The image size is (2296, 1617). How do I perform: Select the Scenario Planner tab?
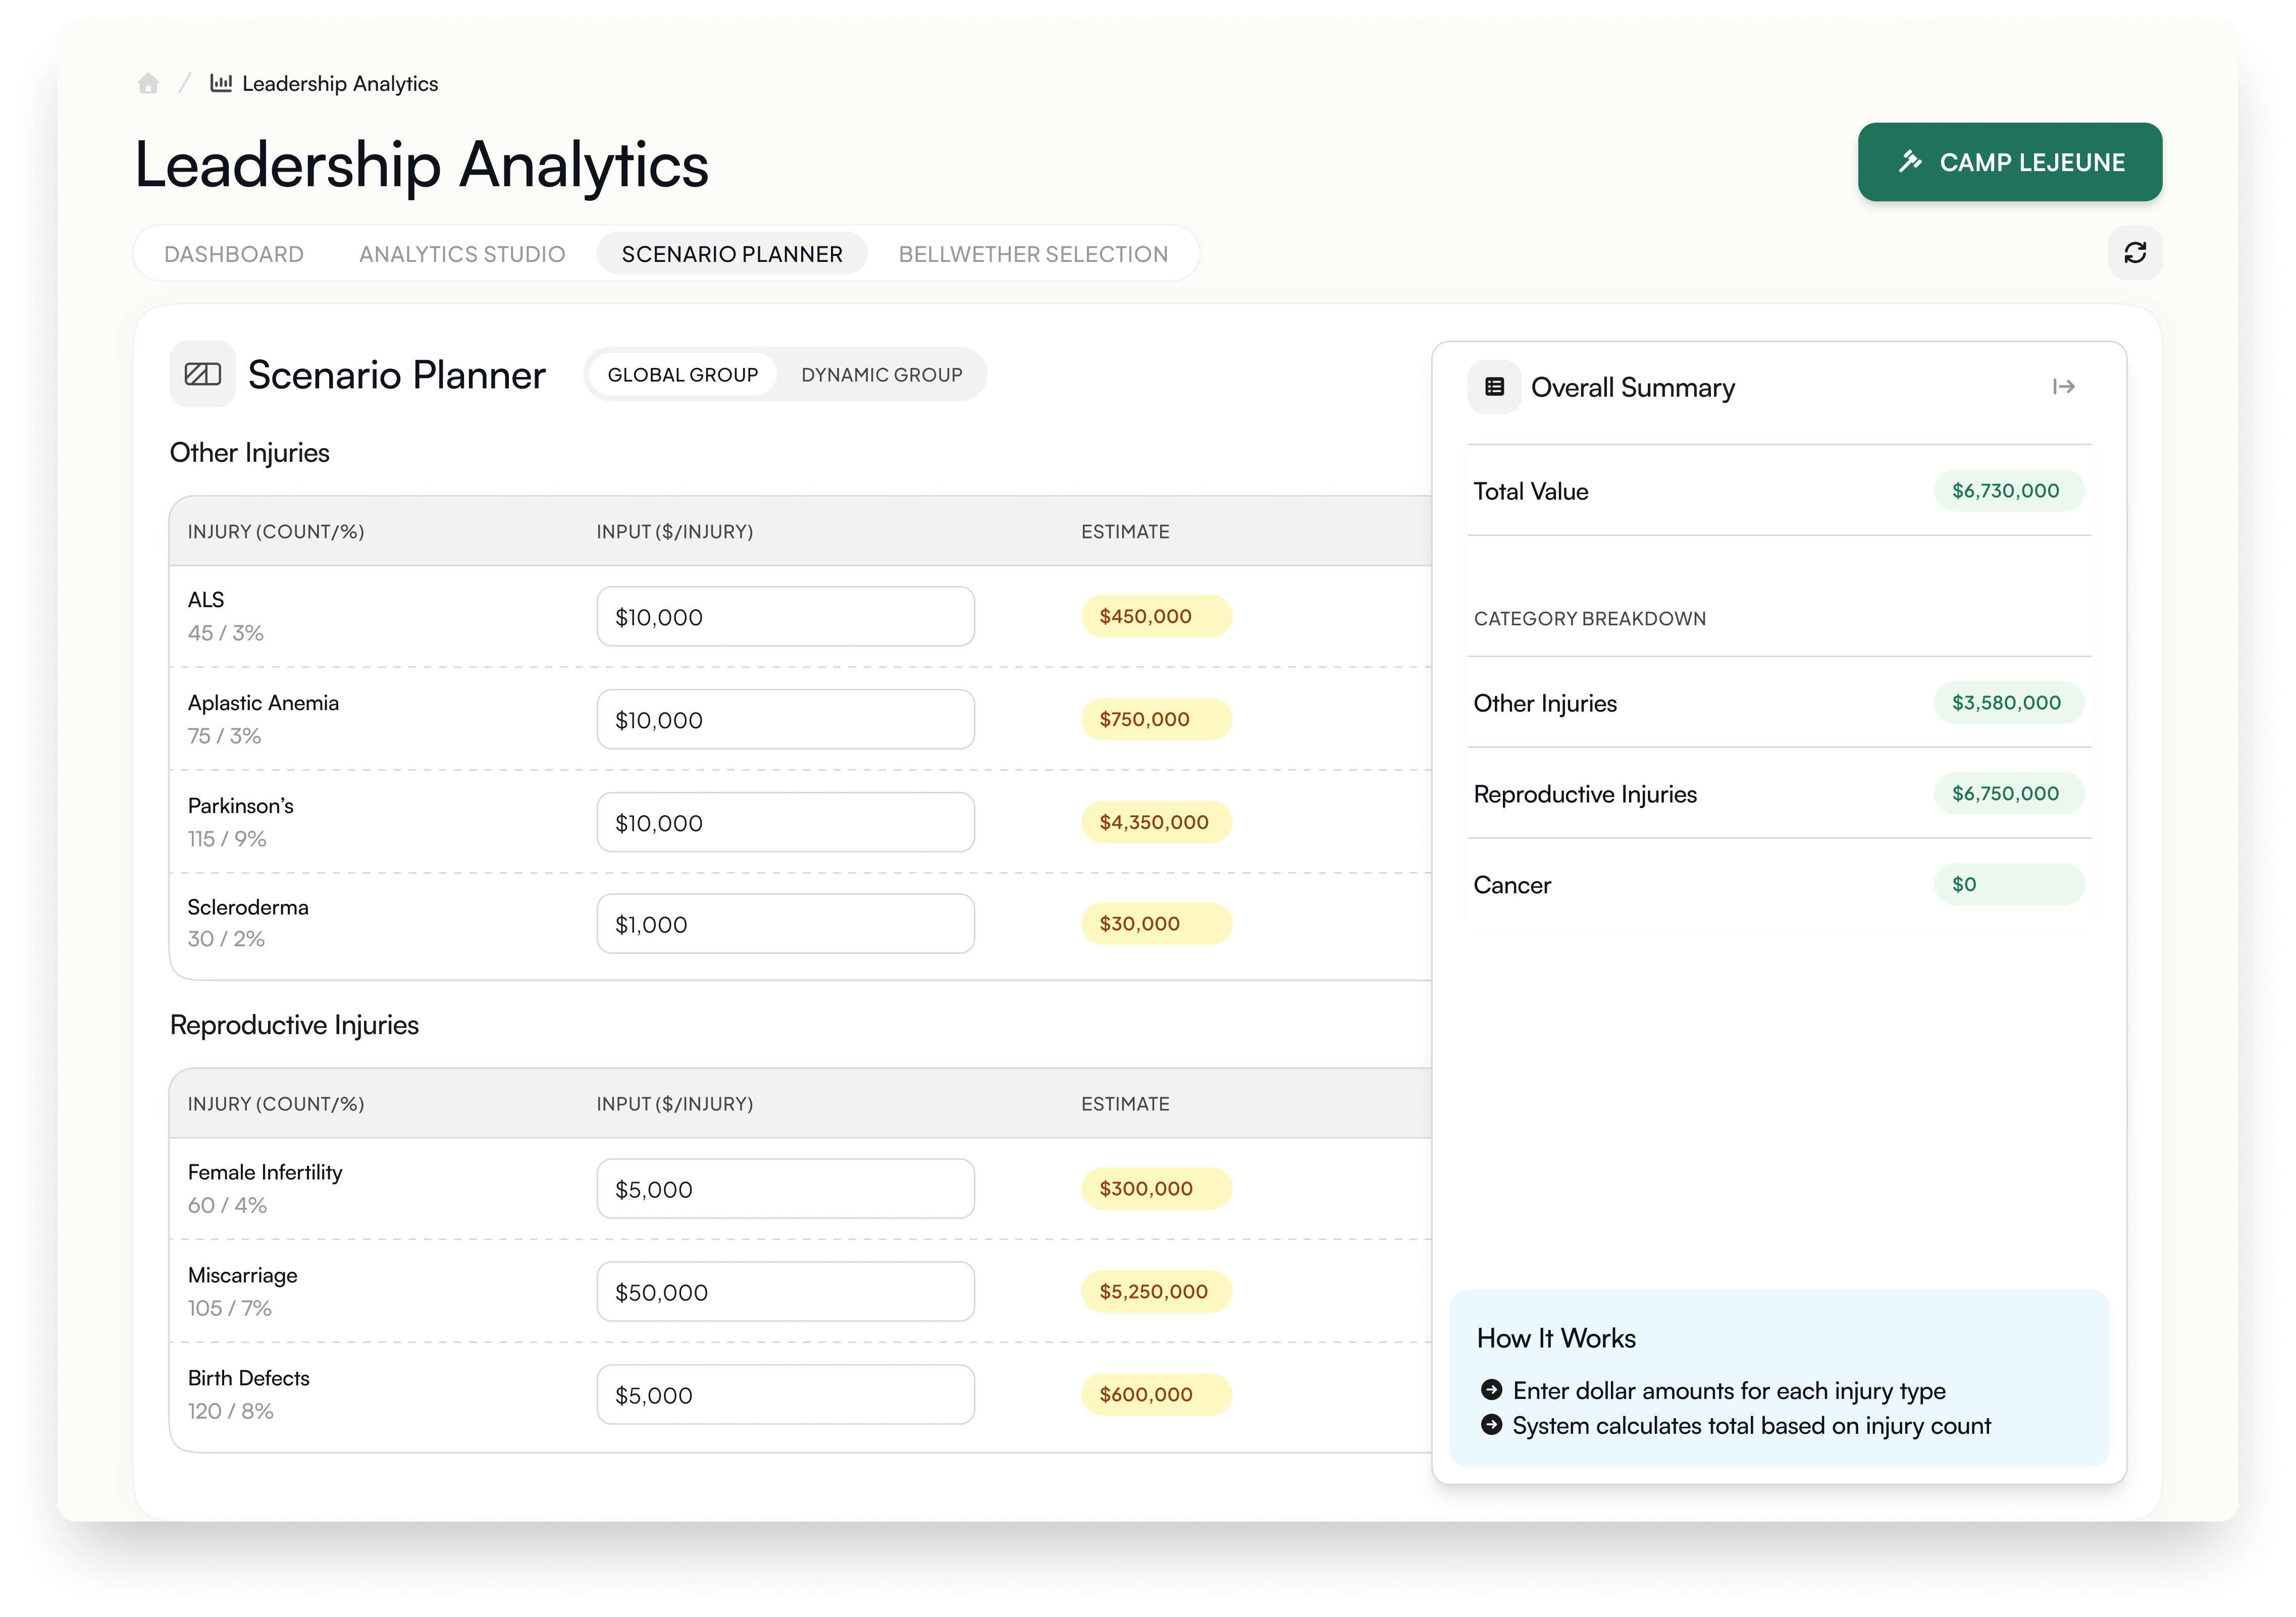[732, 254]
